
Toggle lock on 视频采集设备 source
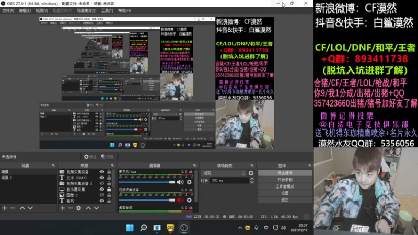click(x=109, y=172)
